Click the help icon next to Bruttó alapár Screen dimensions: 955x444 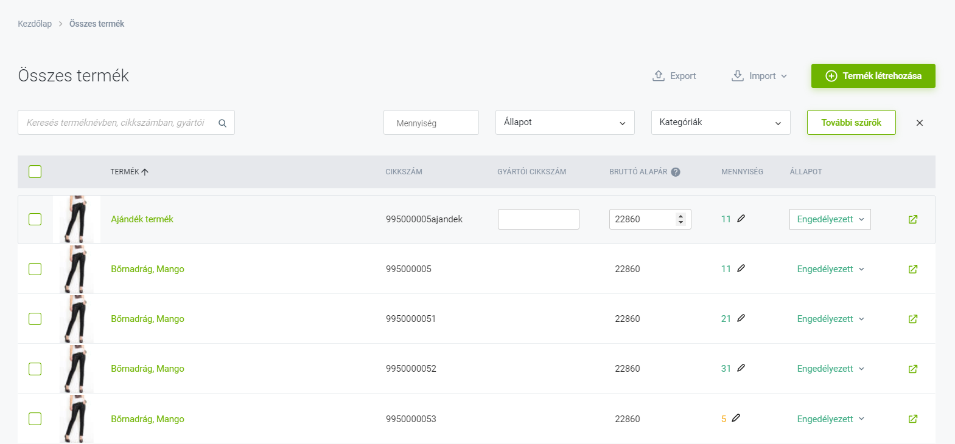(676, 172)
